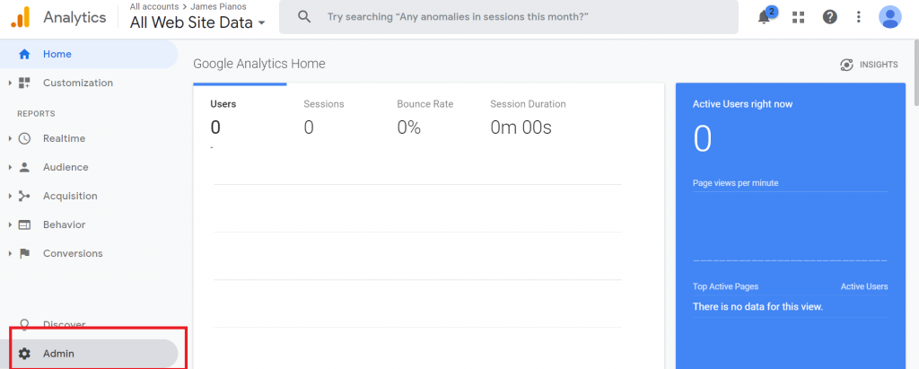Click the search magnifier icon
The width and height of the screenshot is (919, 369).
point(303,16)
